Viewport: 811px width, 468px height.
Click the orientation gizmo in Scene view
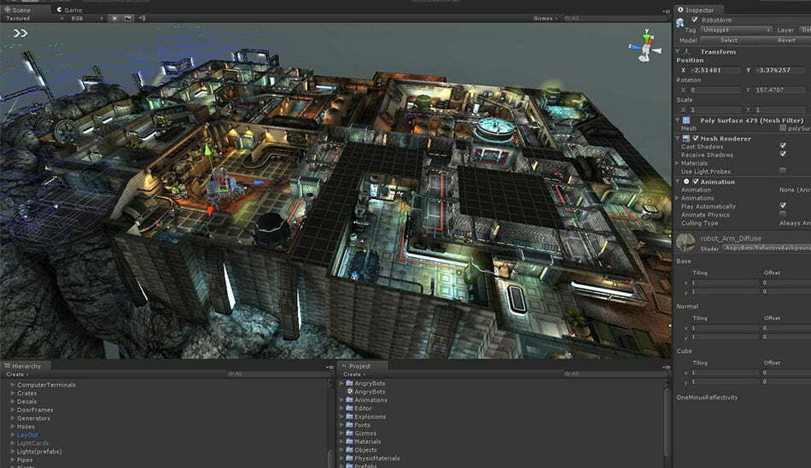click(645, 47)
